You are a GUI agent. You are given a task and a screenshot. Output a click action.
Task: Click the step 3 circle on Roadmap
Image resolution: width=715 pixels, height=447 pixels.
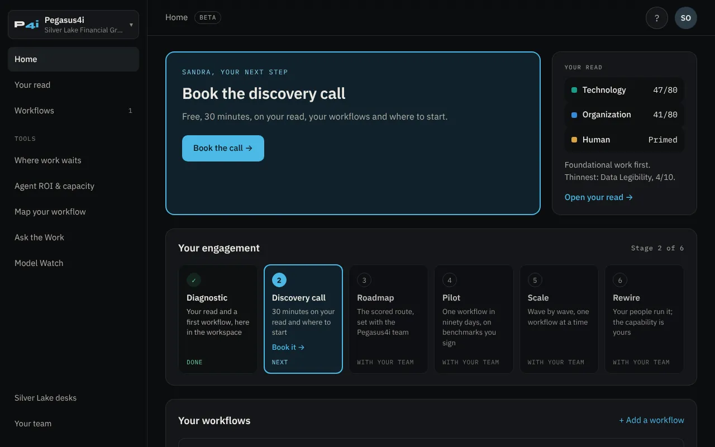click(364, 280)
